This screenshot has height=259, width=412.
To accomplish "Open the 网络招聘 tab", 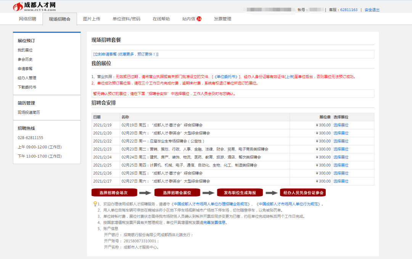I will pyautogui.click(x=27, y=19).
